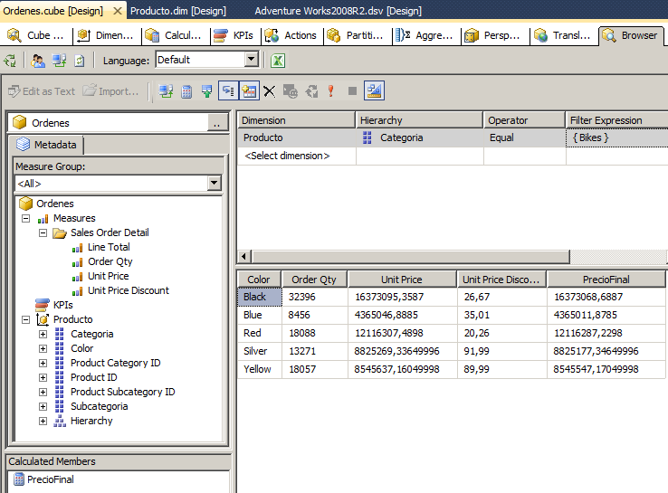Switch to the KPIs tab

pyautogui.click(x=238, y=35)
